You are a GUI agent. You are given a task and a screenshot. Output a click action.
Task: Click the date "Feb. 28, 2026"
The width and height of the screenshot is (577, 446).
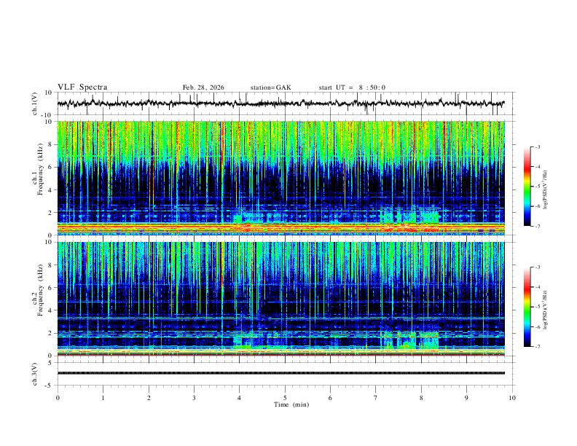(x=203, y=87)
